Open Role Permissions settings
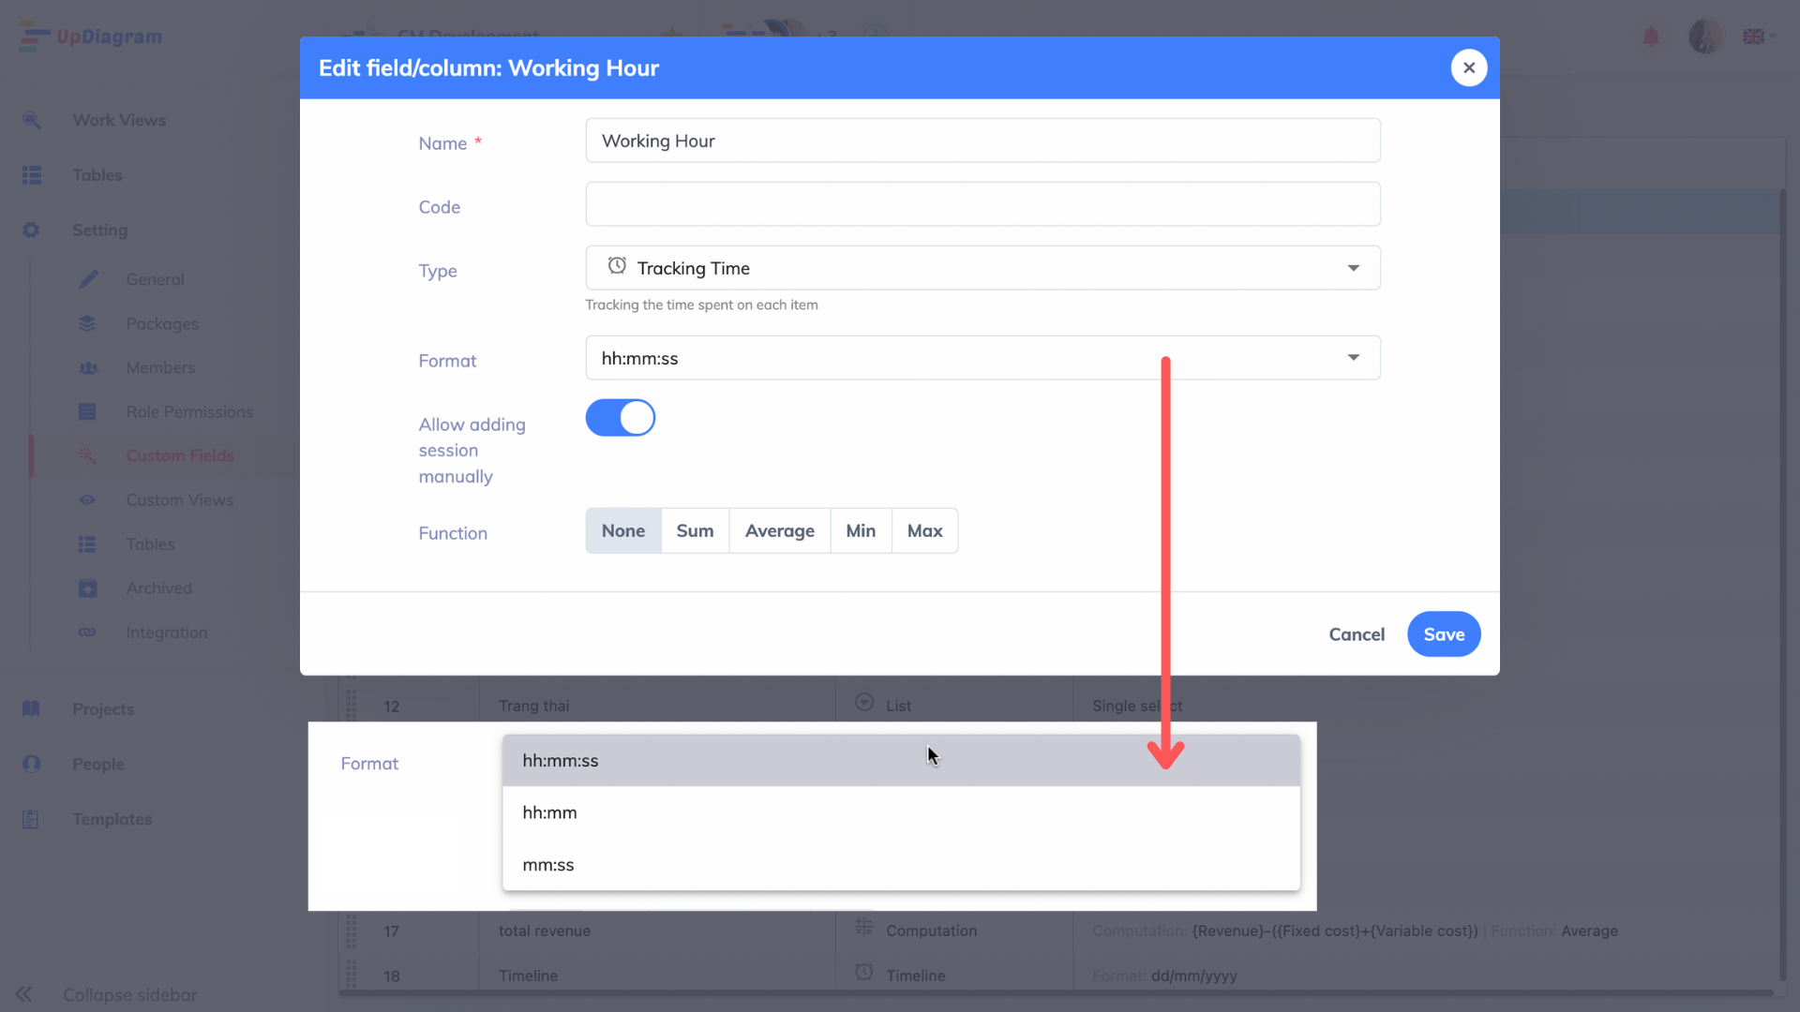1800x1012 pixels. [x=189, y=411]
